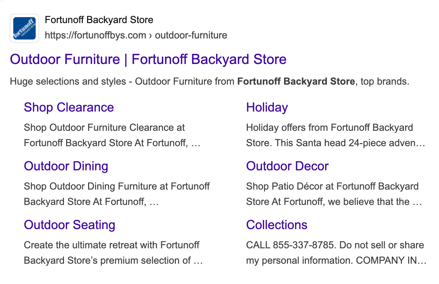Click the Fortunoff Backyard Store site name
Screen dimensions: 439x284
(x=99, y=20)
